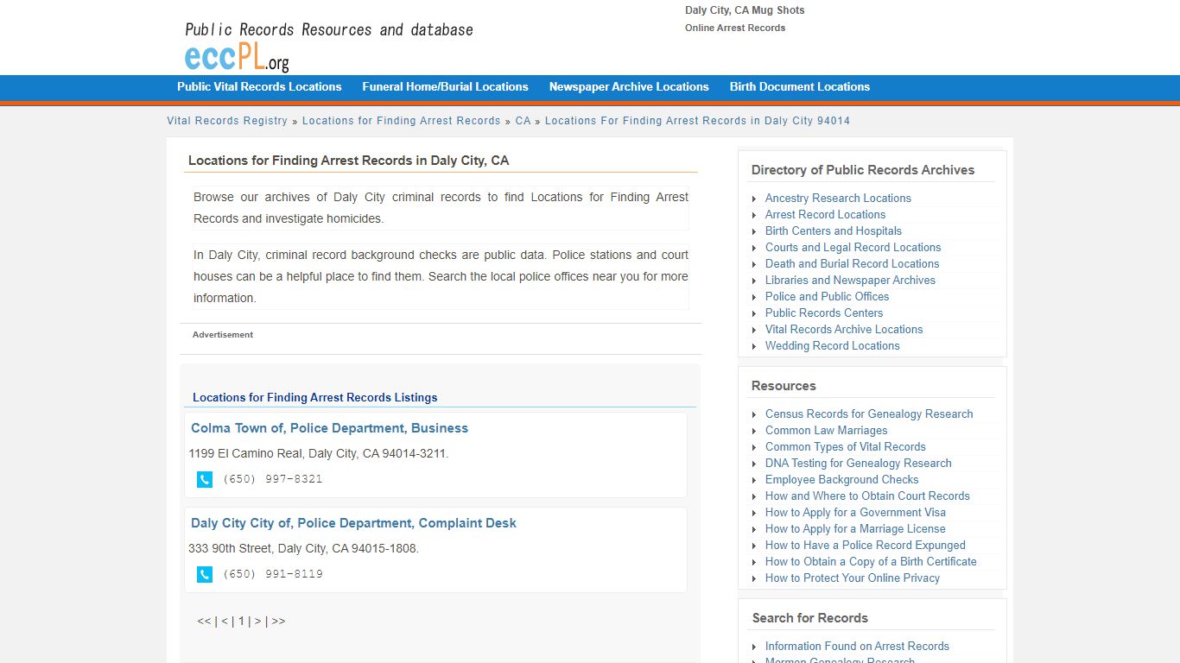Open How to Obtain a Copy of a Birth Certificate
The image size is (1180, 663).
[871, 561]
